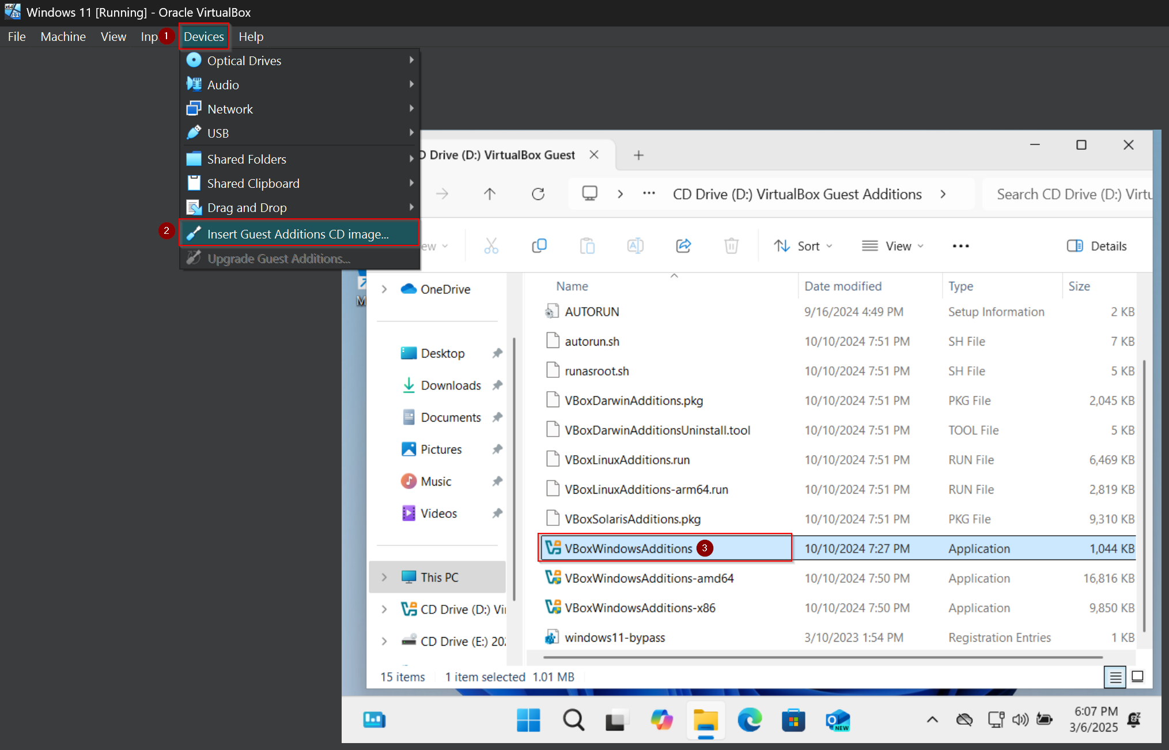Expand the This PC tree node
Image resolution: width=1169 pixels, height=750 pixels.
point(384,577)
